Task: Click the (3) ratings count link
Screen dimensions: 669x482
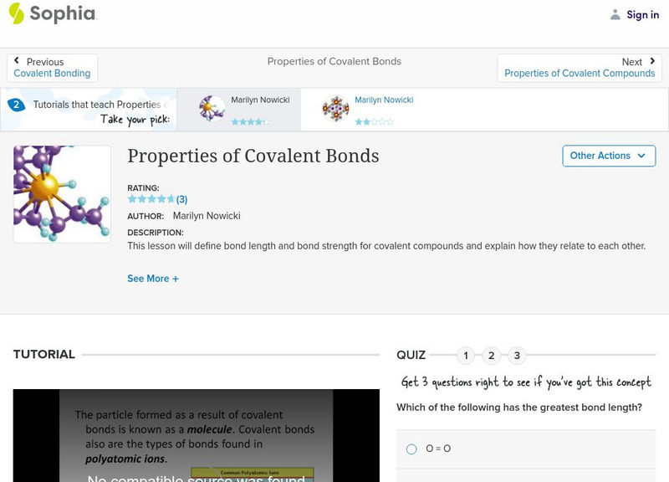Action: point(181,199)
